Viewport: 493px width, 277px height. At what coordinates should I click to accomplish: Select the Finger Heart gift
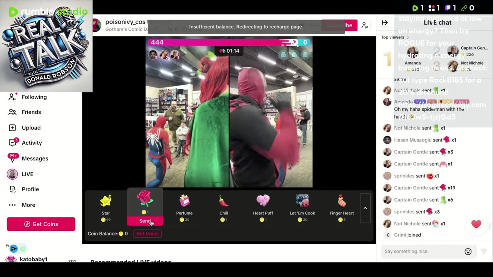[x=342, y=208]
